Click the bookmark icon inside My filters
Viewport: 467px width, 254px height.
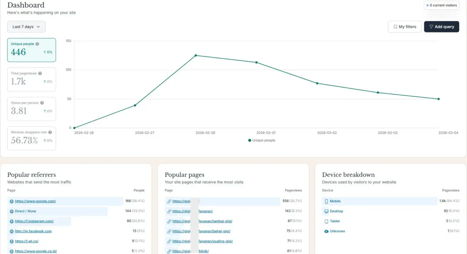395,27
